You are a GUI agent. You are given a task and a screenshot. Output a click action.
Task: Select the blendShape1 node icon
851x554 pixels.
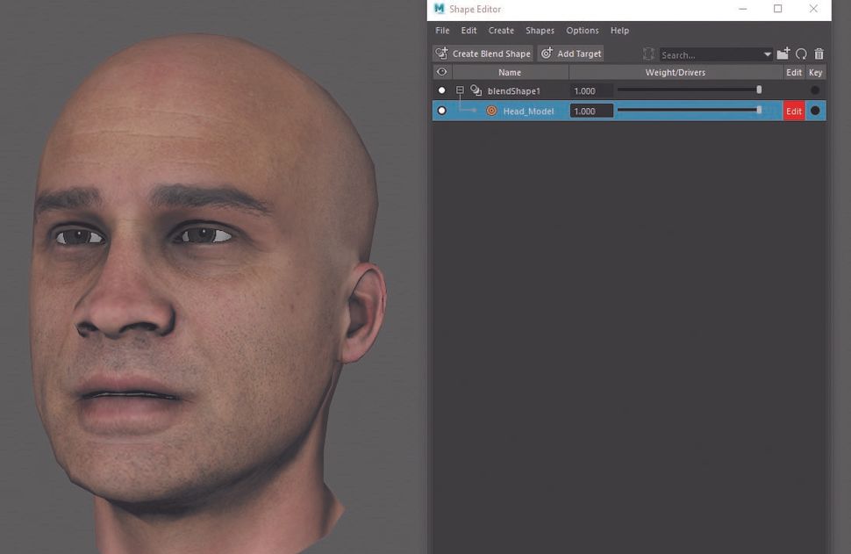click(x=475, y=90)
